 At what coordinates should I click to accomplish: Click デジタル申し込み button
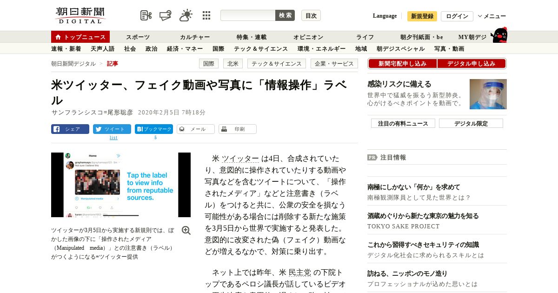472,64
